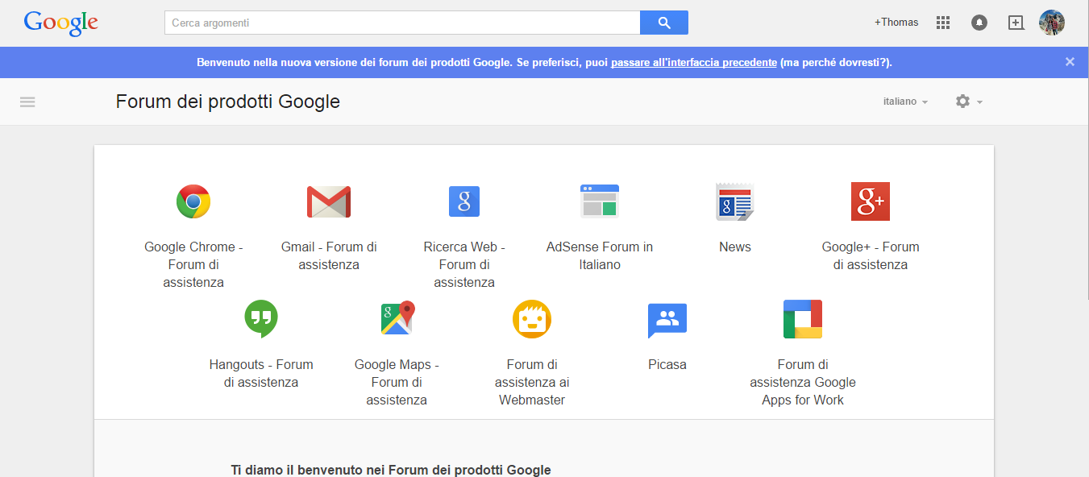This screenshot has height=477, width=1089.
Task: Open 'Gmail - Forum di assistenza' link
Action: click(x=329, y=255)
